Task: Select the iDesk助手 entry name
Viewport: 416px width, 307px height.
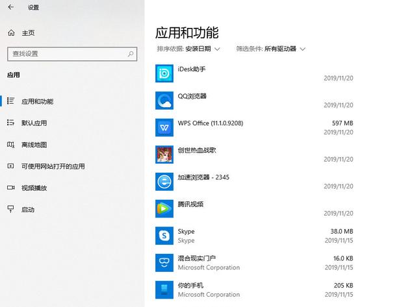Action: point(192,69)
